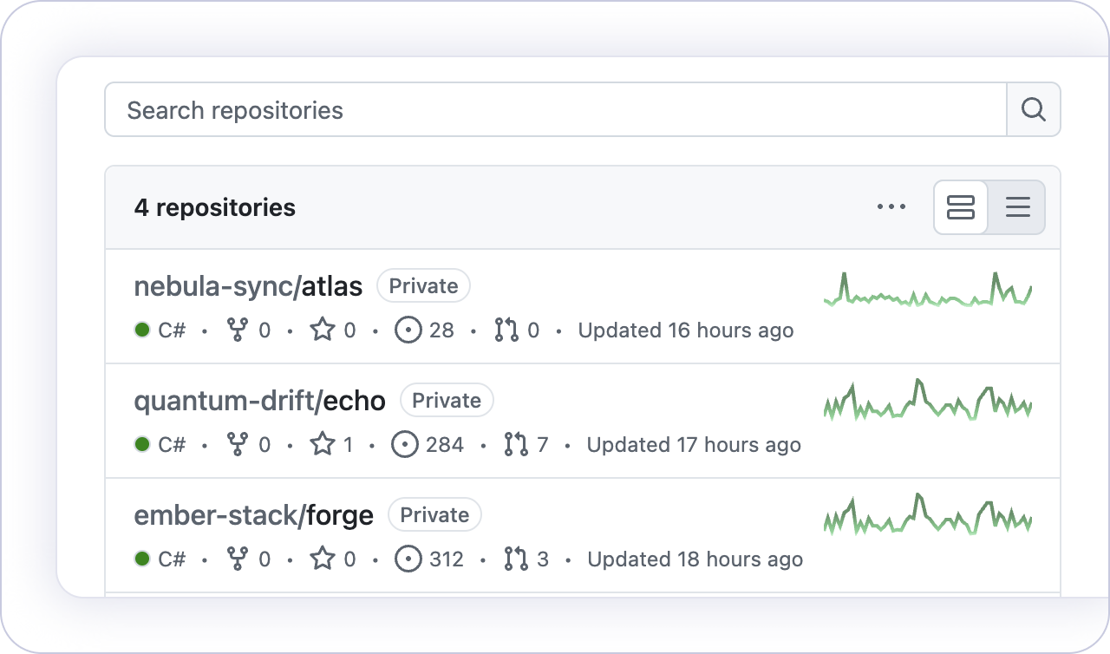Click the fork icon for nebula-sync/atlas

(x=237, y=330)
